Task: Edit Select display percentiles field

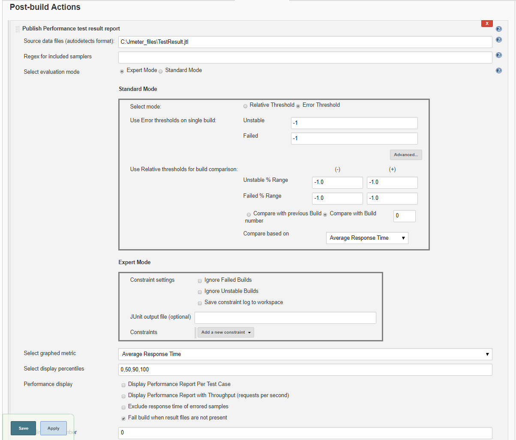Action: [x=305, y=370]
